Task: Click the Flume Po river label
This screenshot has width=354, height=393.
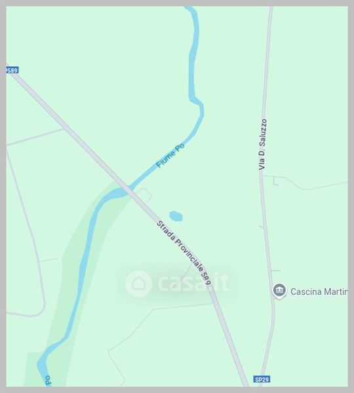Action: point(170,155)
